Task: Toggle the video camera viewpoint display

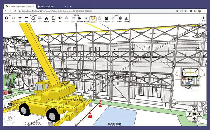Action: point(80,19)
